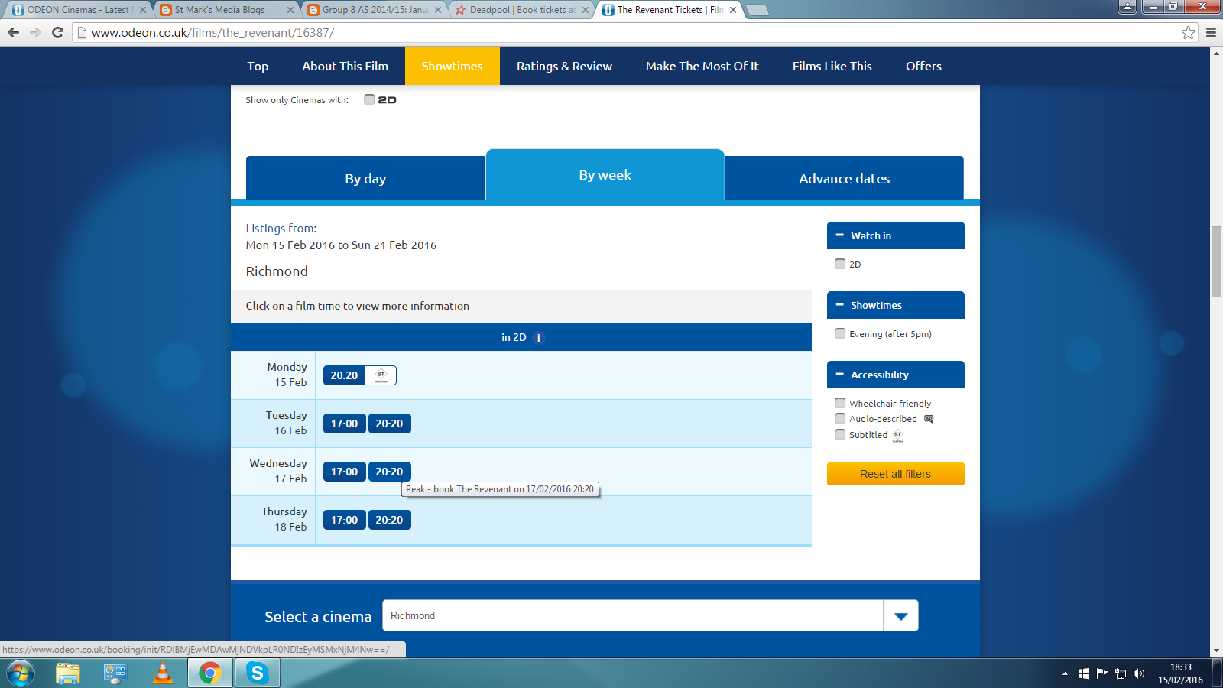
Task: Open About This Film section
Action: [x=345, y=66]
